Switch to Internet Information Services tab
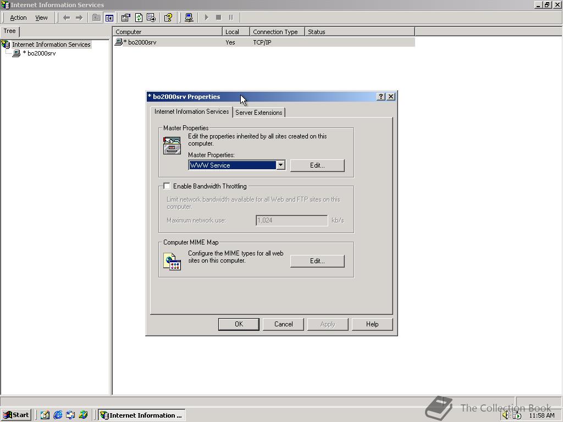 [x=191, y=112]
